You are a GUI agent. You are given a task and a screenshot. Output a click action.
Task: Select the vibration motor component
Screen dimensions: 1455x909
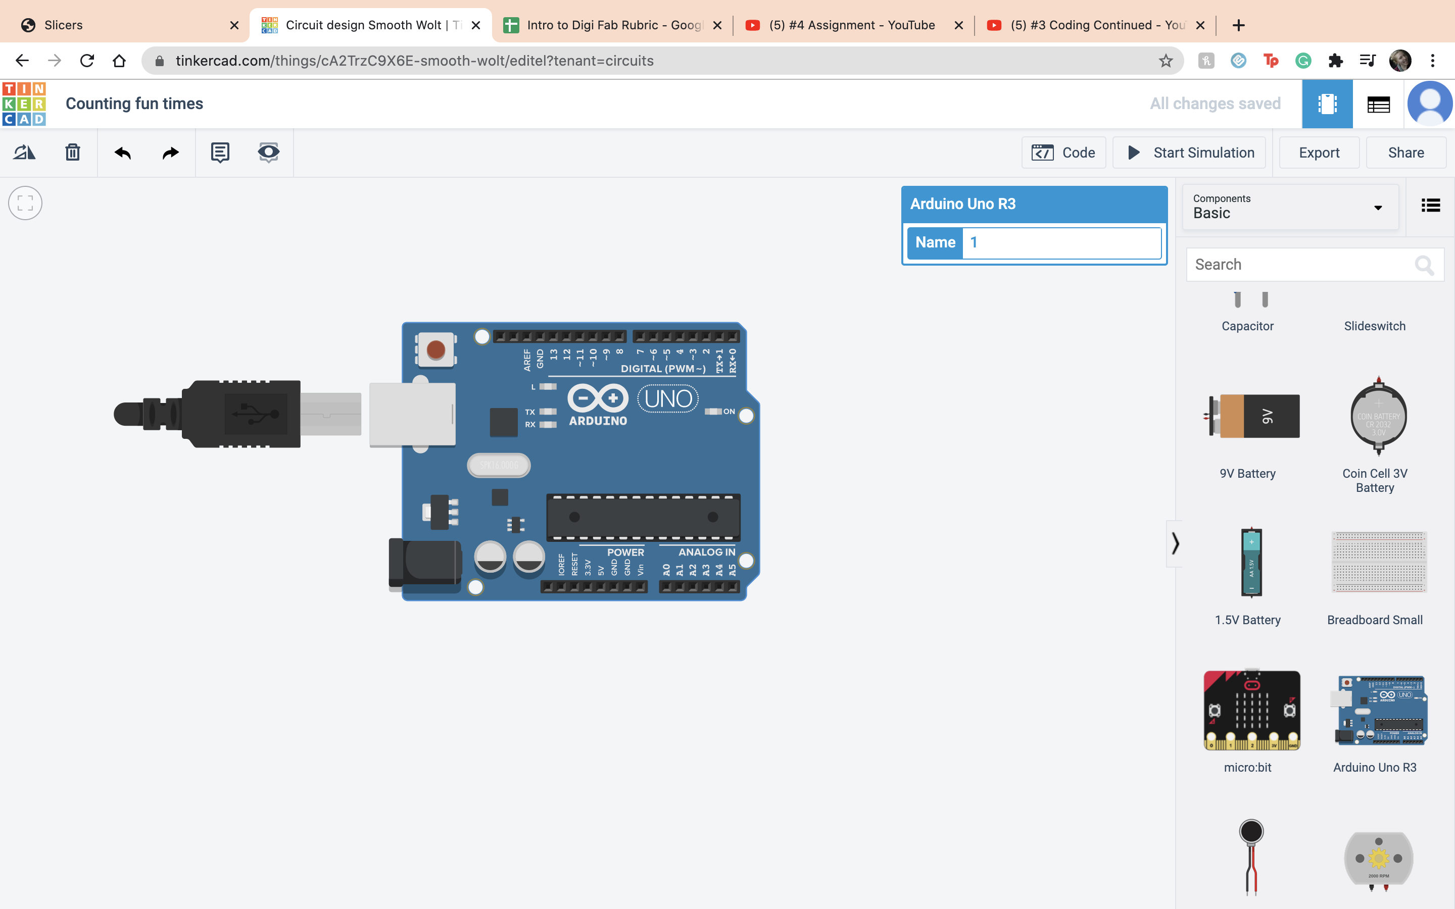pos(1250,856)
